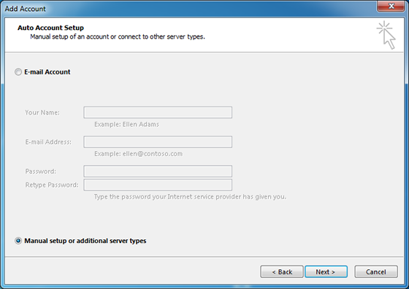409x289 pixels.
Task: Click the Retype Password input field
Action: pyautogui.click(x=158, y=185)
